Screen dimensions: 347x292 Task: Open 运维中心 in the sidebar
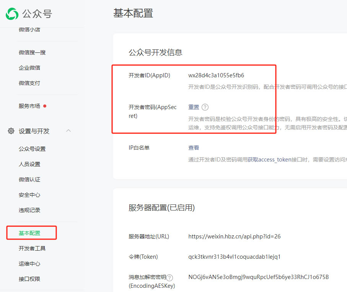[29, 264]
